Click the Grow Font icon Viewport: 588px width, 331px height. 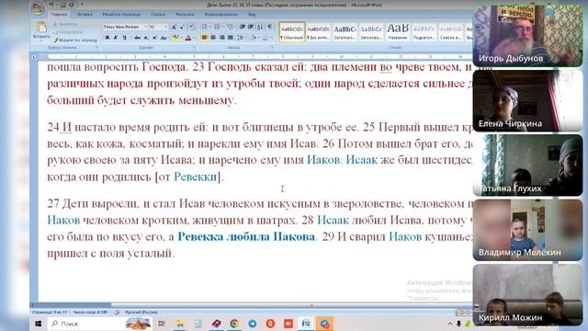tap(174, 27)
